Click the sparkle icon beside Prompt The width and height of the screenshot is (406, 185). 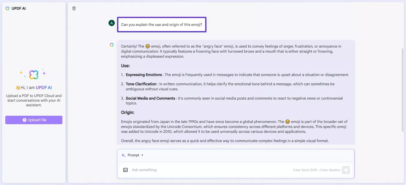click(123, 155)
